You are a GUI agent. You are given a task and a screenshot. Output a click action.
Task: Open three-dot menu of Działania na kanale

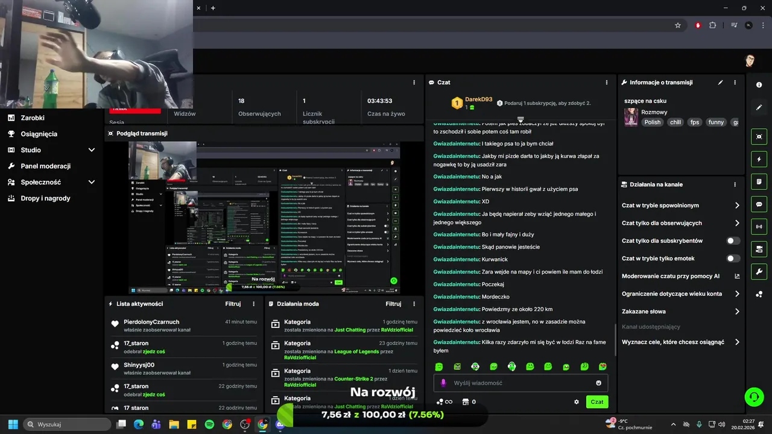(735, 184)
